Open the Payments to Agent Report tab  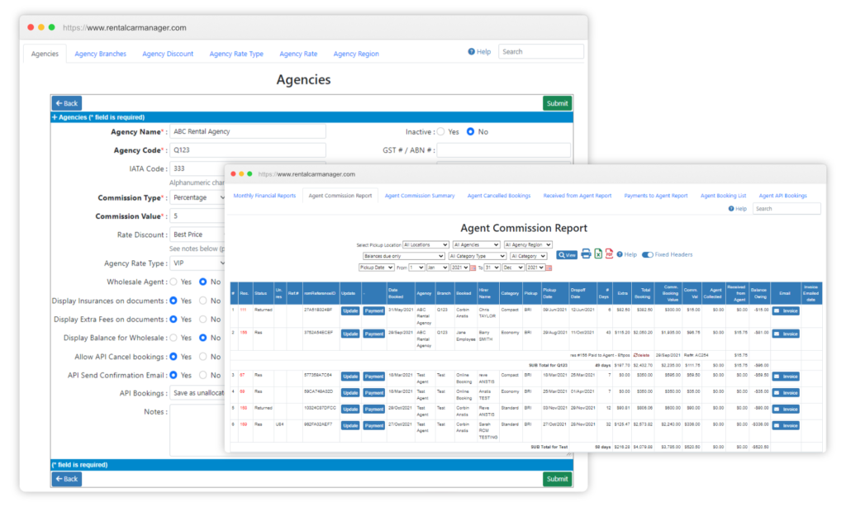(x=656, y=196)
